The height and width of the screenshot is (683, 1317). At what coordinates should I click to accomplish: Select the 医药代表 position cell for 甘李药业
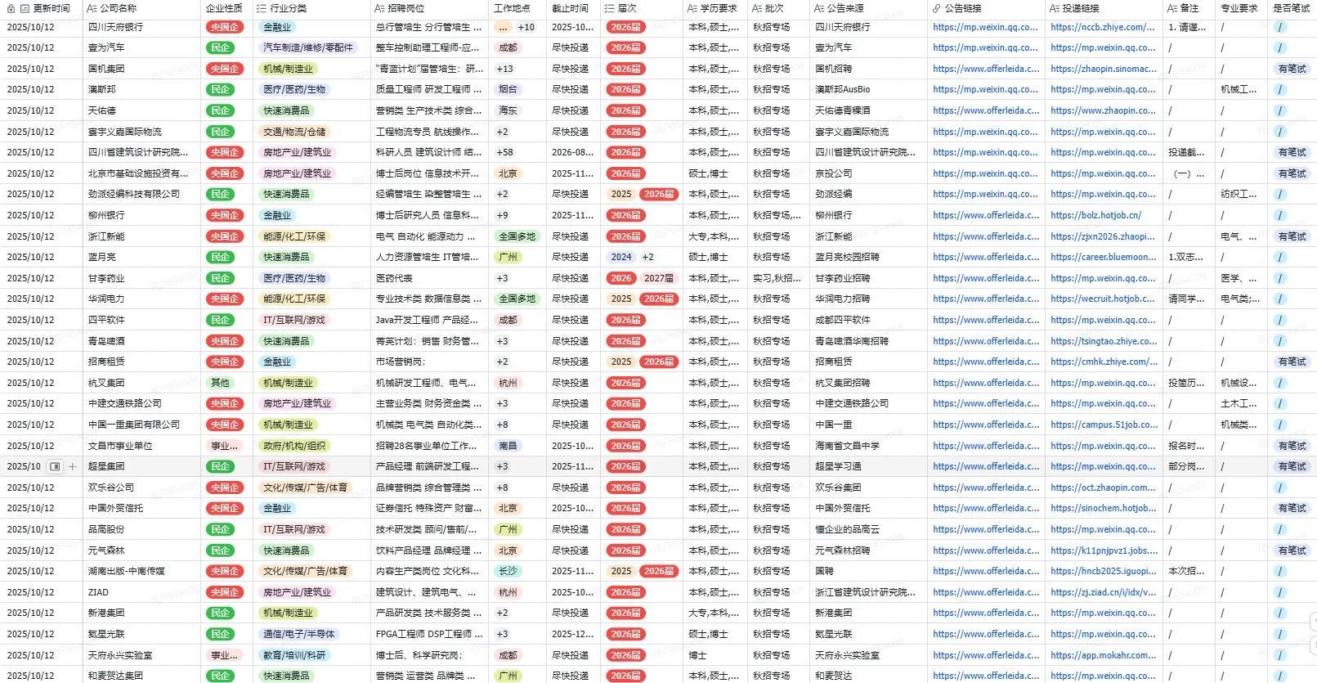430,278
